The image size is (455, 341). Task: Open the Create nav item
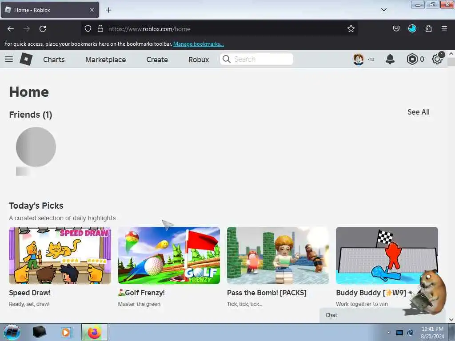pos(157,59)
